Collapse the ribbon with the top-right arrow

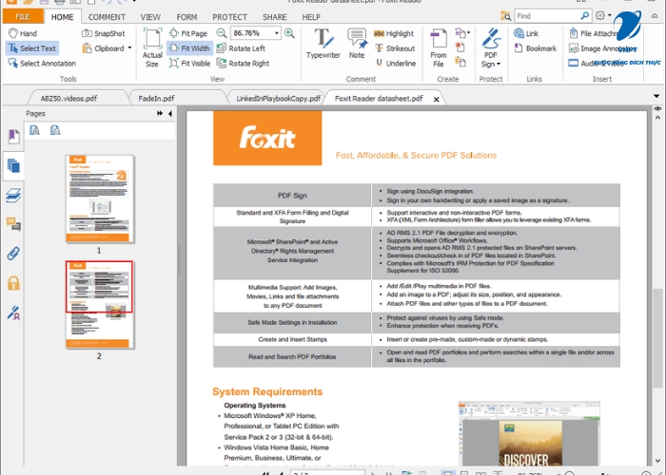655,16
